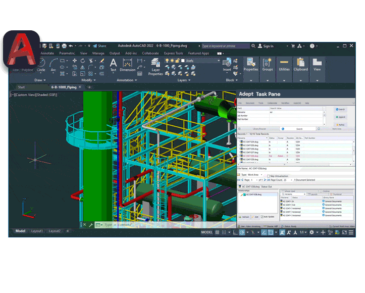
Task: Open the Xrefs layer dropdown list
Action: 219,61
